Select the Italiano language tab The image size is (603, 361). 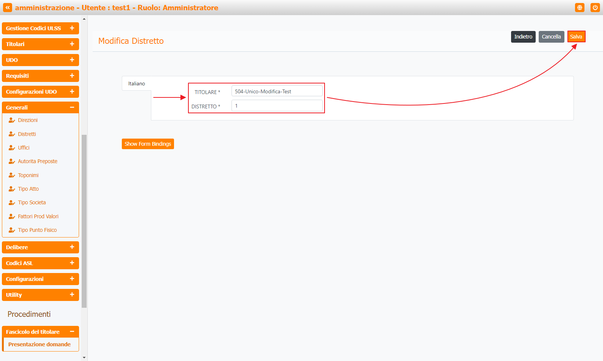(137, 83)
